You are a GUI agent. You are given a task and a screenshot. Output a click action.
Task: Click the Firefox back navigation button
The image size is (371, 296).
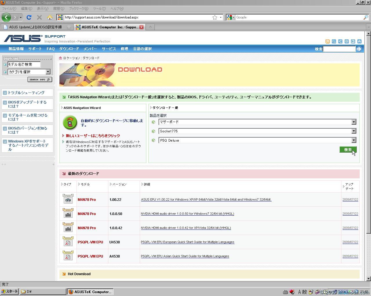(6, 17)
